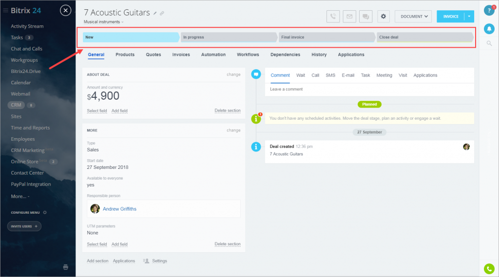Switch to the General tab

point(96,55)
